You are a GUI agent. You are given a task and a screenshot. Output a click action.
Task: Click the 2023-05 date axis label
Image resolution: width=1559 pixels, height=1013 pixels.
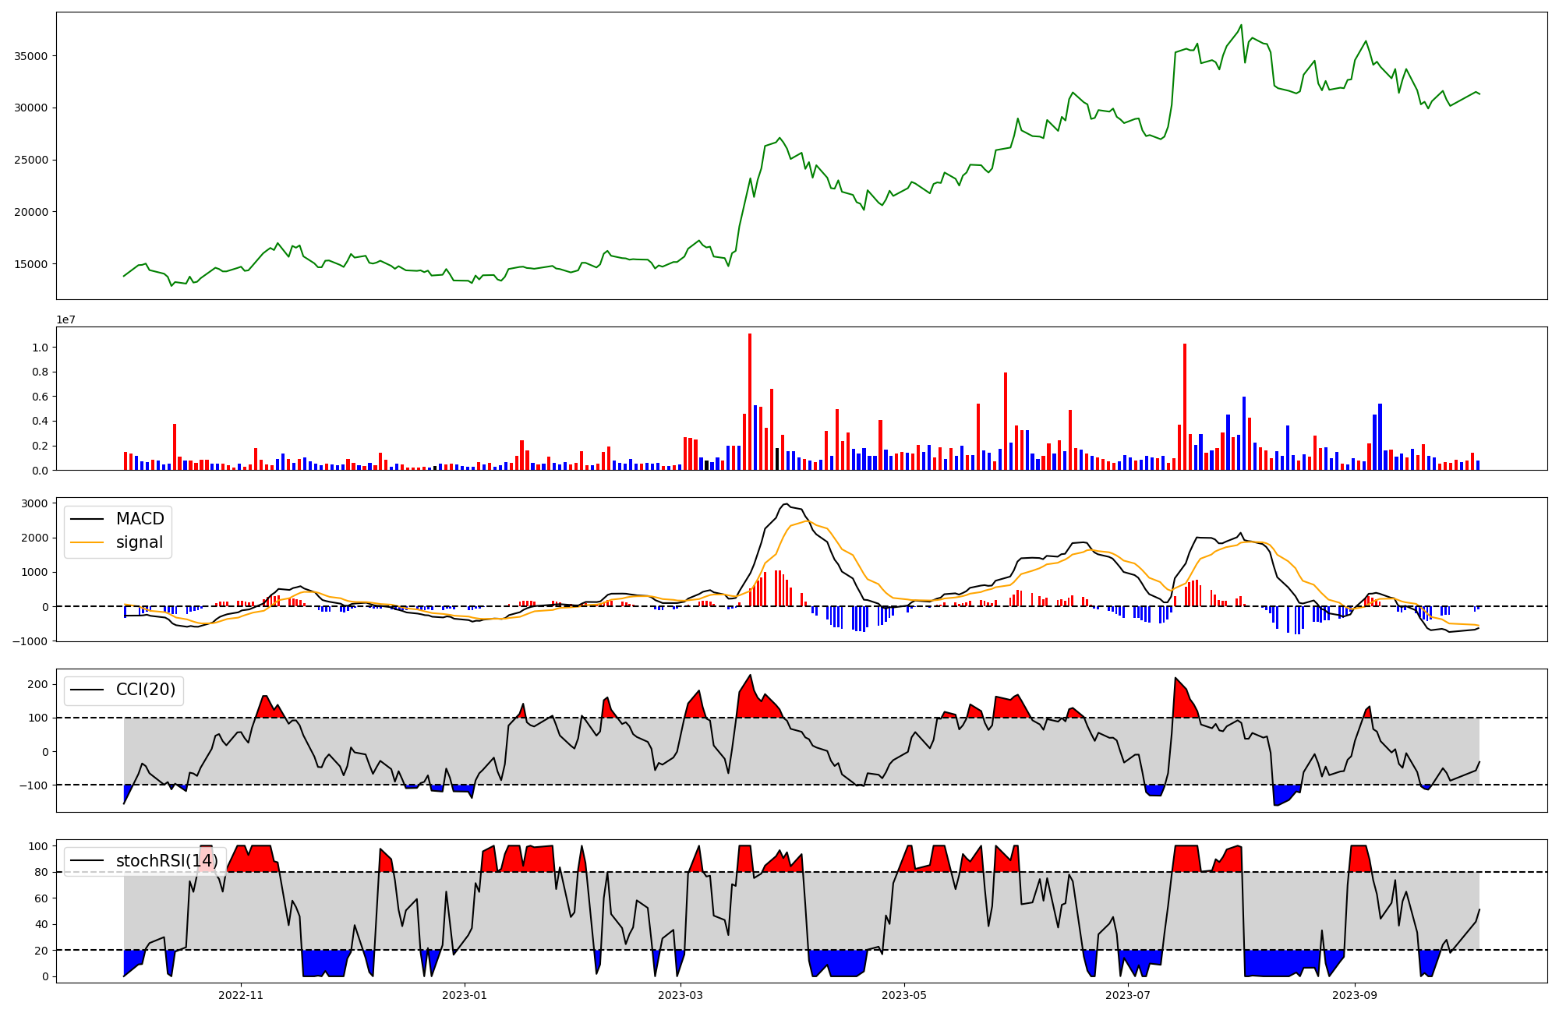[904, 995]
